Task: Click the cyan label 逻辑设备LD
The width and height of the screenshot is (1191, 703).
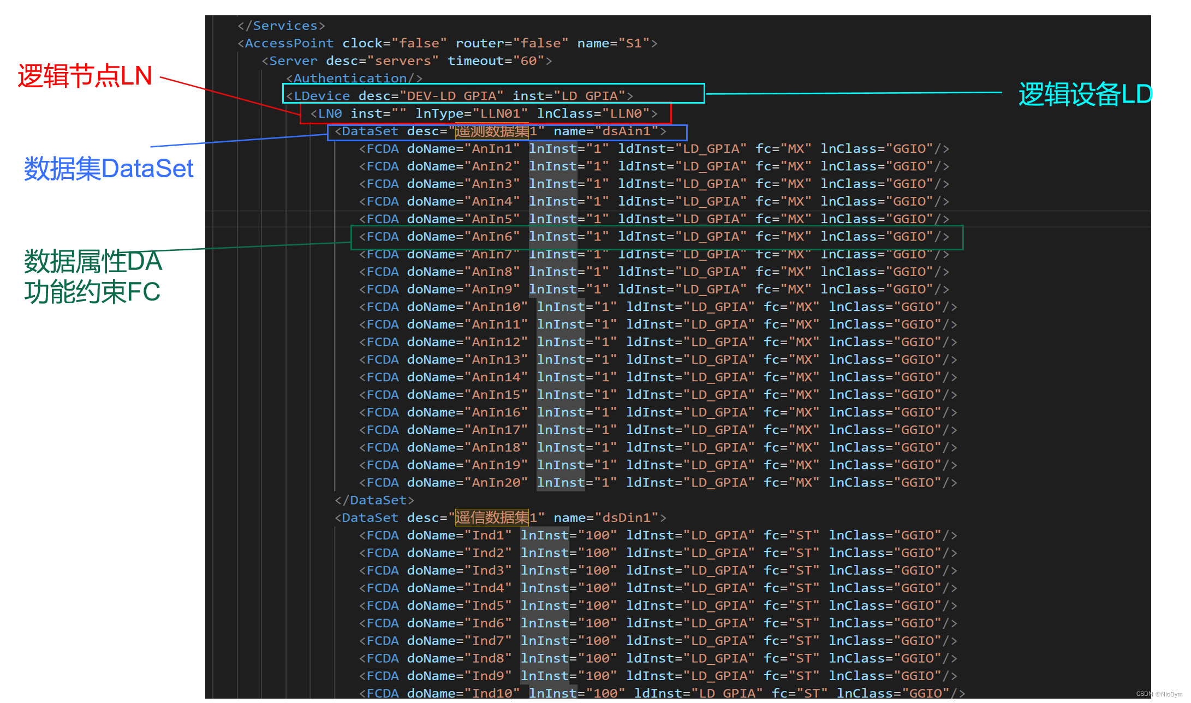Action: pyautogui.click(x=1085, y=94)
